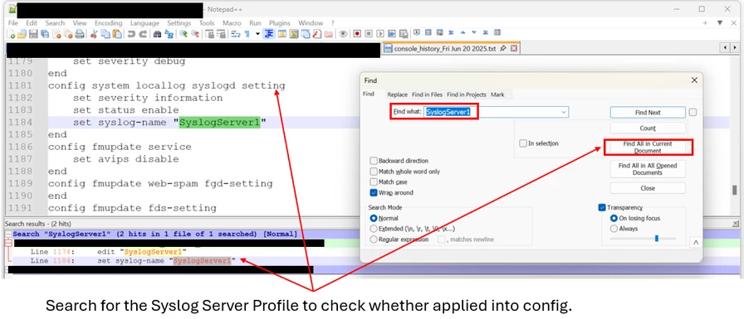Enable the Backward direction checkbox
The height and width of the screenshot is (319, 744).
pyautogui.click(x=374, y=161)
